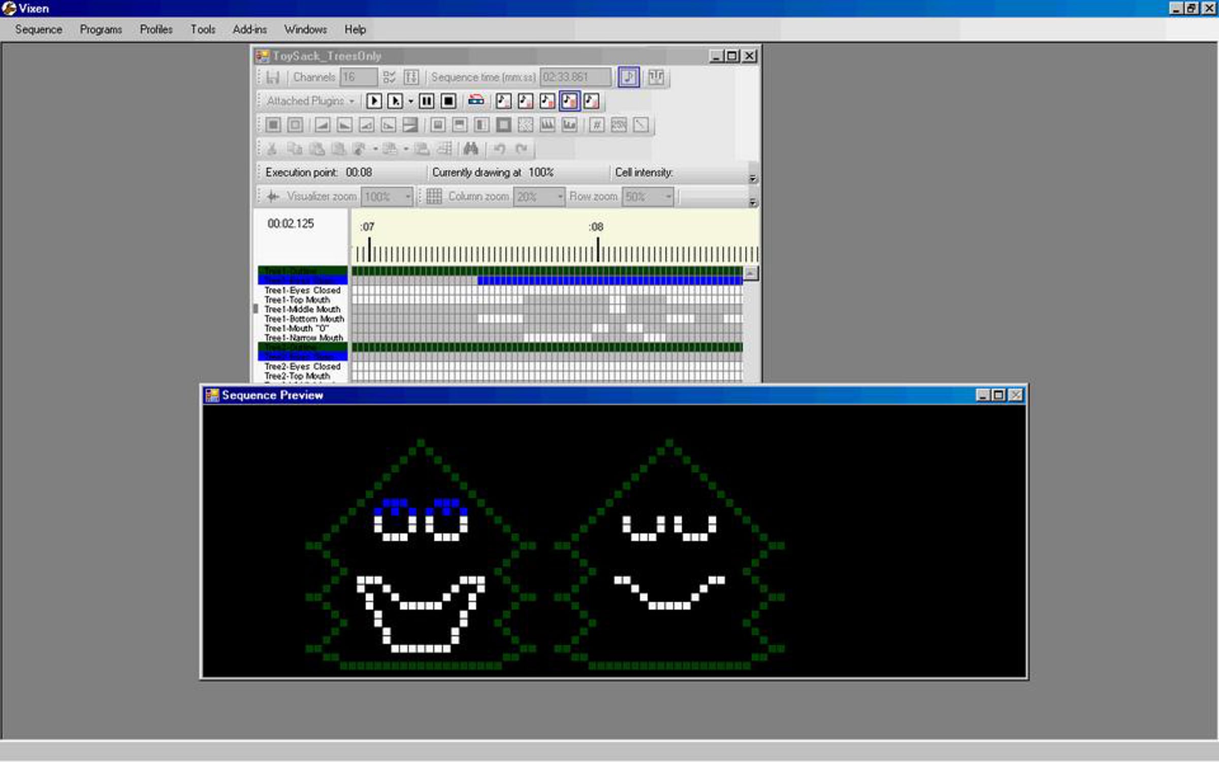Click the binoculars find icon

(x=471, y=149)
